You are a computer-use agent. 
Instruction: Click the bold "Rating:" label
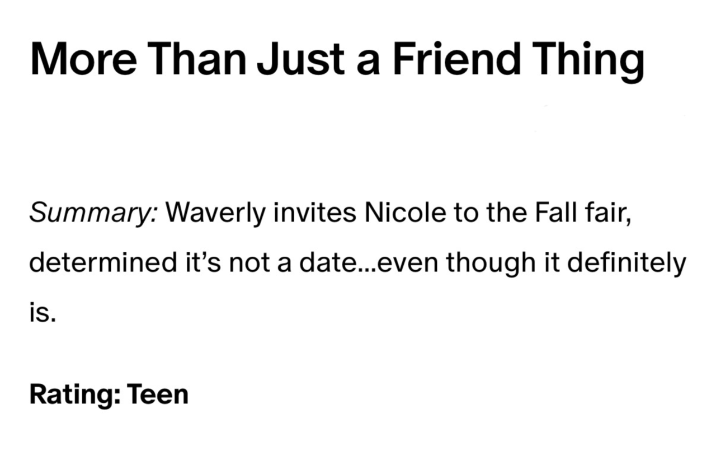pyautogui.click(x=74, y=394)
